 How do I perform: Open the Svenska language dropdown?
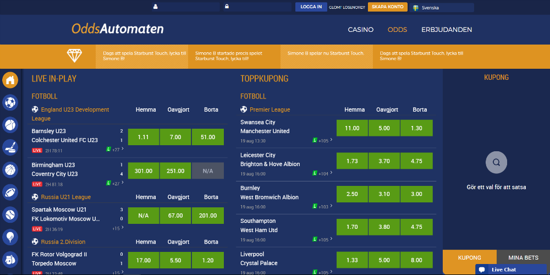441,7
